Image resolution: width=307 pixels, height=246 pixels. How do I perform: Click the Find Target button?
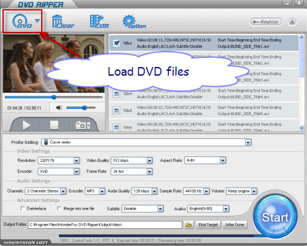pos(208,225)
